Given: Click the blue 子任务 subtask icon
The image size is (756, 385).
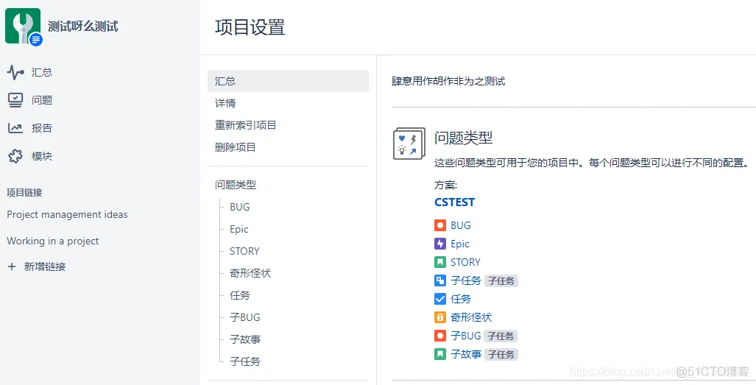Looking at the screenshot, I should pyautogui.click(x=439, y=280).
